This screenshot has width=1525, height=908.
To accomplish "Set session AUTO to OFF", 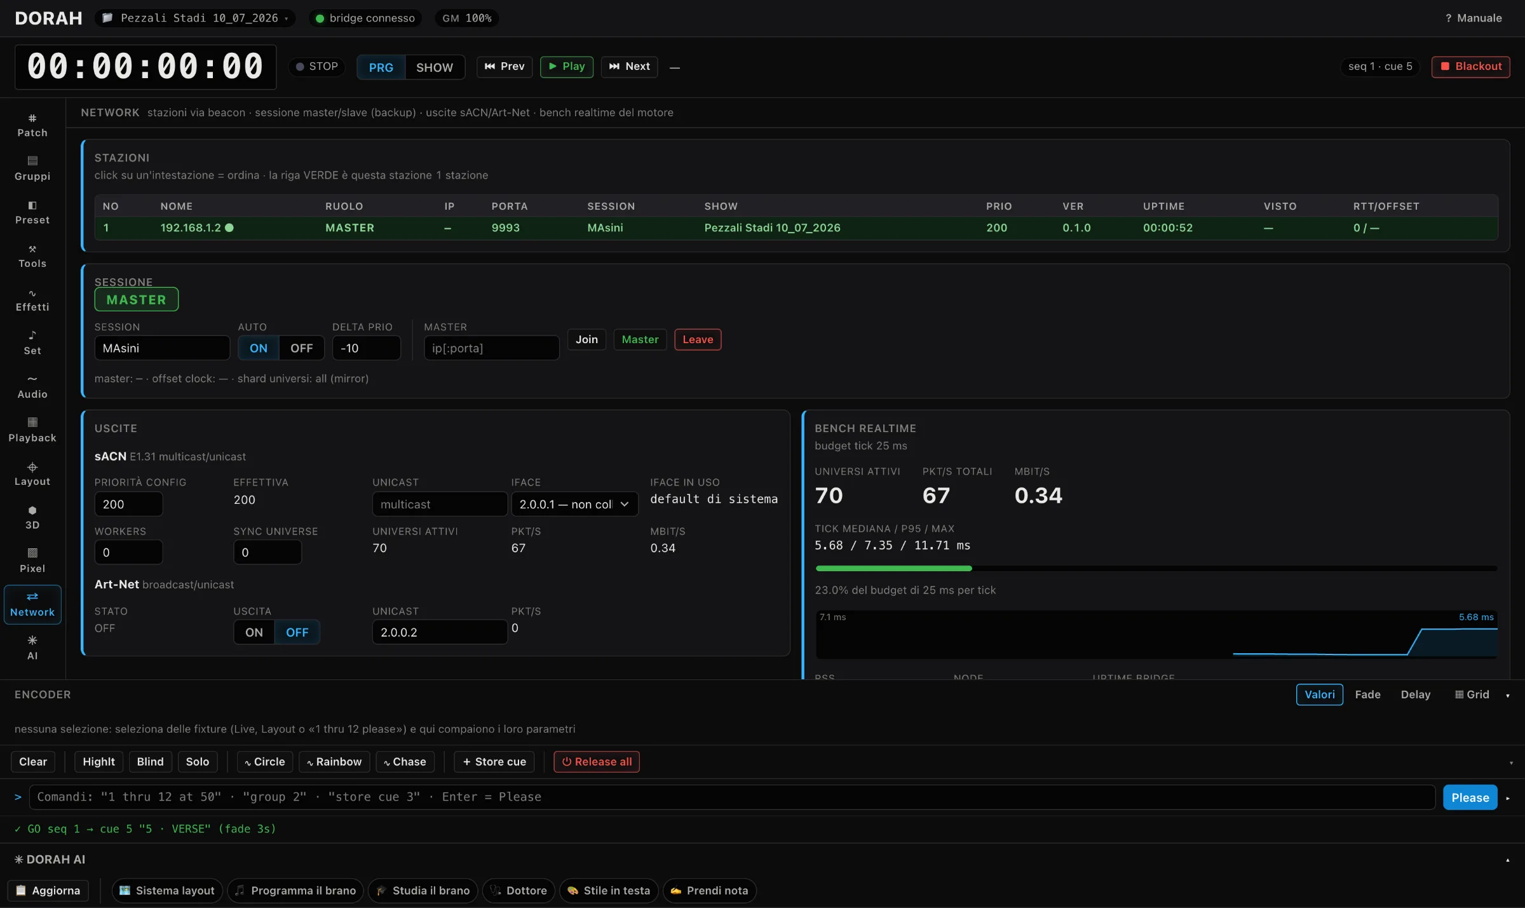I will pos(301,348).
